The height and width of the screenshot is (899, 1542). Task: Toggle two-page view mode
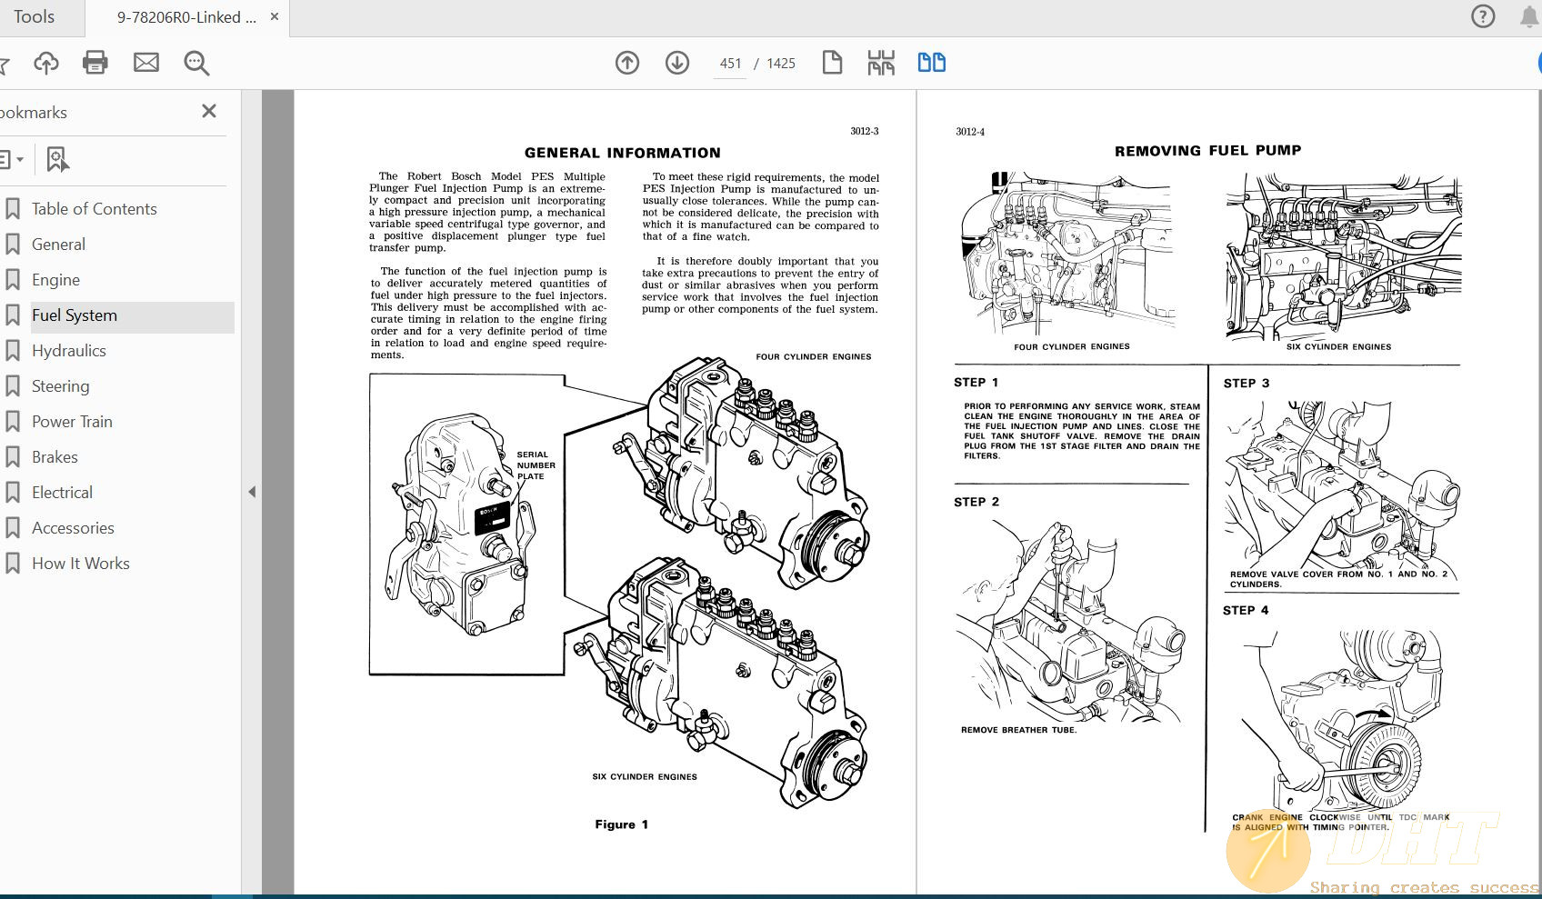point(931,63)
